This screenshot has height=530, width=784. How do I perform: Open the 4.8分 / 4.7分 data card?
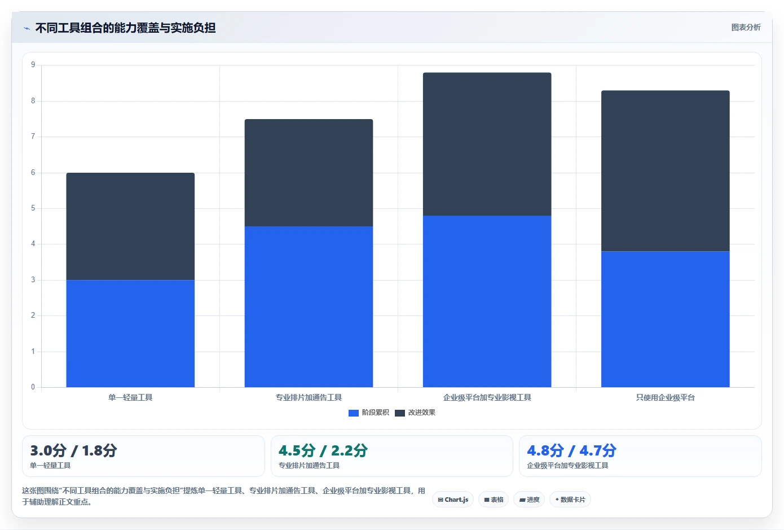tap(640, 456)
